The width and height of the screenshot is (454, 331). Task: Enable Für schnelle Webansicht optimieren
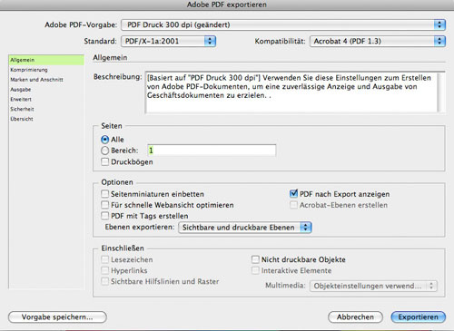(x=104, y=205)
